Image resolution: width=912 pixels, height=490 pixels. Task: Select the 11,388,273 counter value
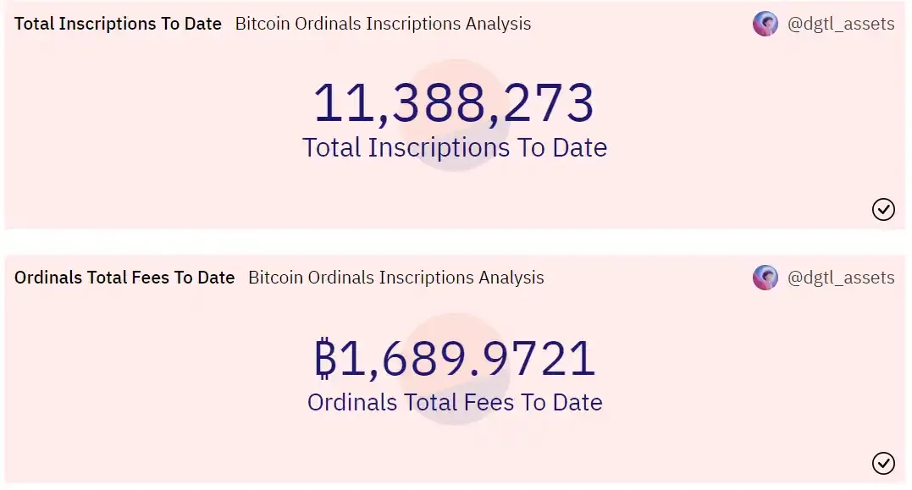pyautogui.click(x=454, y=103)
